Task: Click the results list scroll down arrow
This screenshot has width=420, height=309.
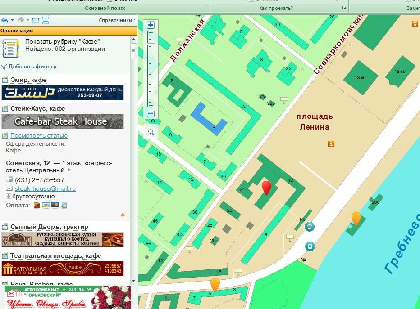Action: pyautogui.click(x=133, y=281)
